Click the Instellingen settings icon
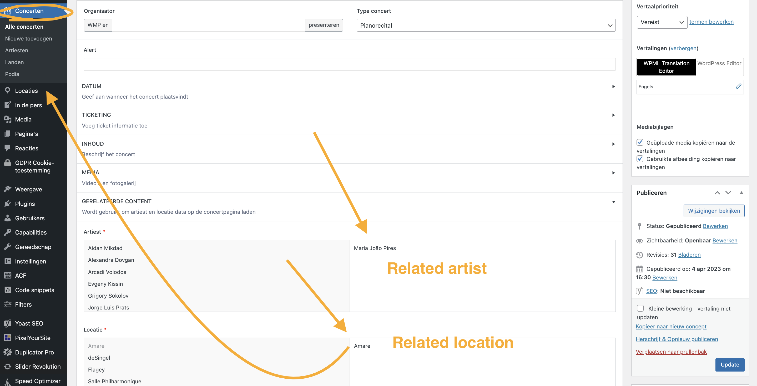Viewport: 757px width, 386px height. (x=8, y=261)
